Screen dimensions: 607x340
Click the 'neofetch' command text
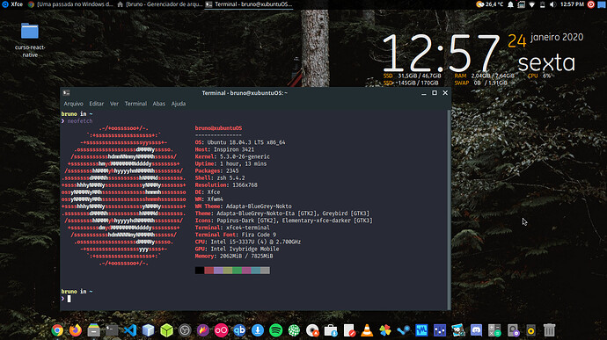tap(80, 121)
